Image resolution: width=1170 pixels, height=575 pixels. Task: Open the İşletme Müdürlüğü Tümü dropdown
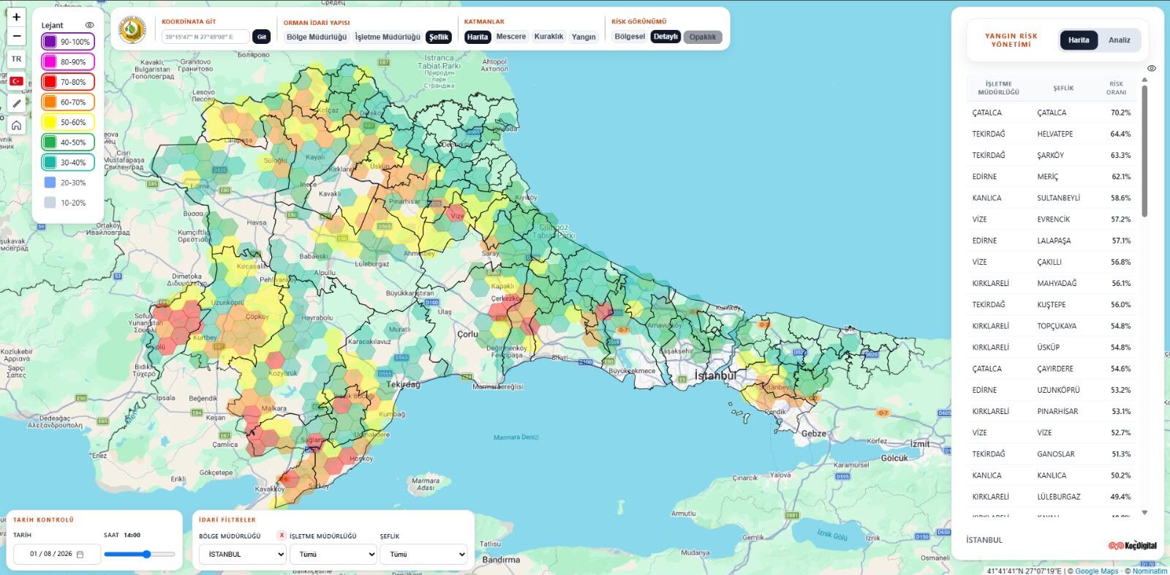pyautogui.click(x=333, y=555)
